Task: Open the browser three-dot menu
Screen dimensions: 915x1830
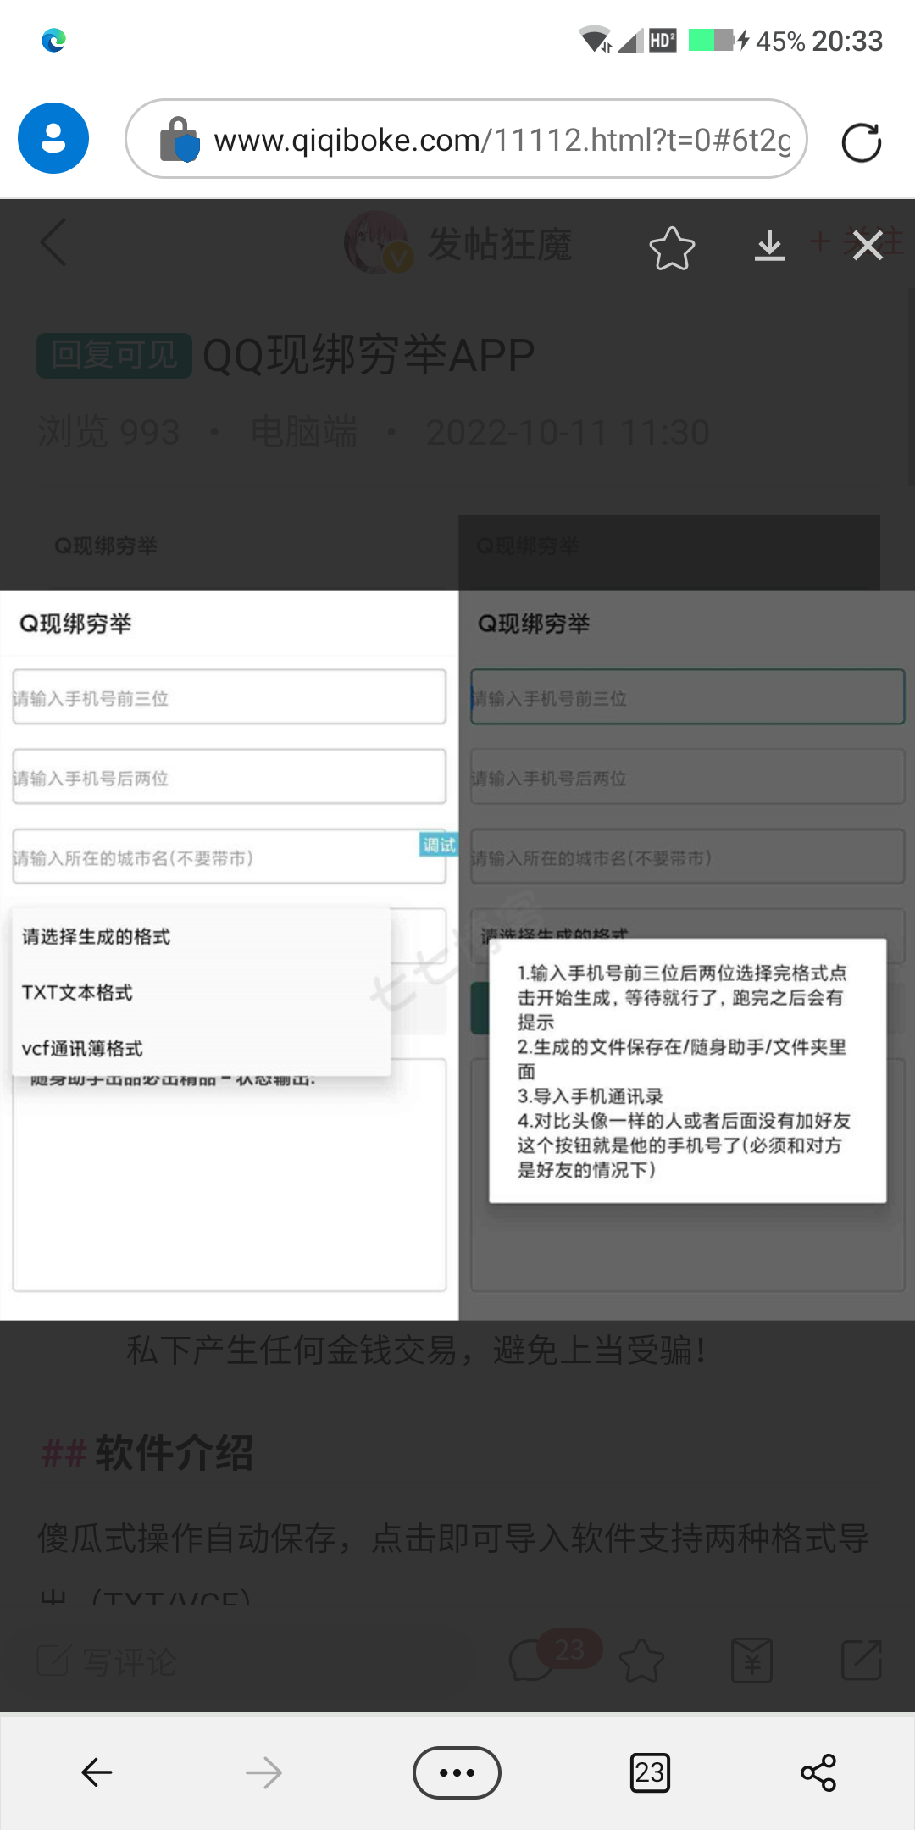Action: pyautogui.click(x=457, y=1772)
